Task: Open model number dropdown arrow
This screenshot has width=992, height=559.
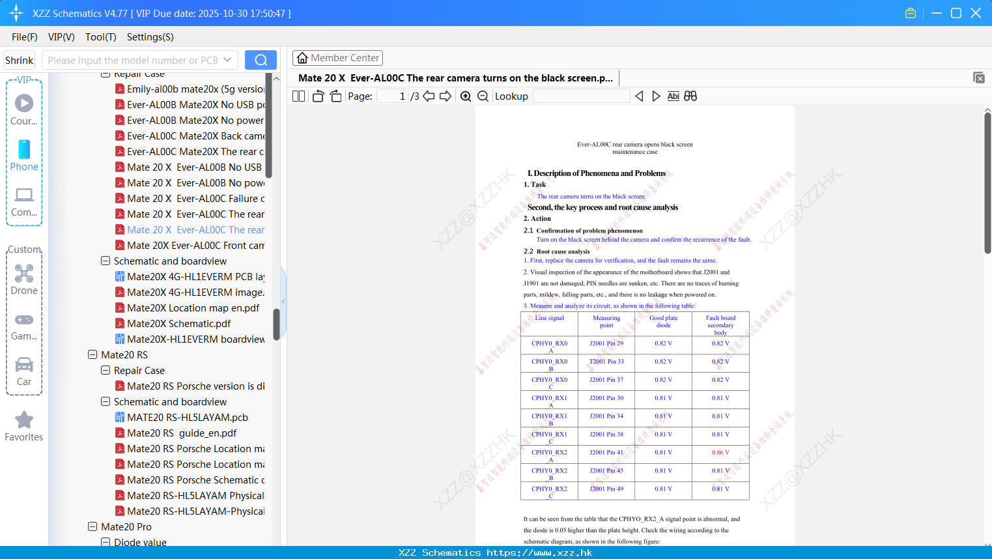Action: [x=227, y=60]
